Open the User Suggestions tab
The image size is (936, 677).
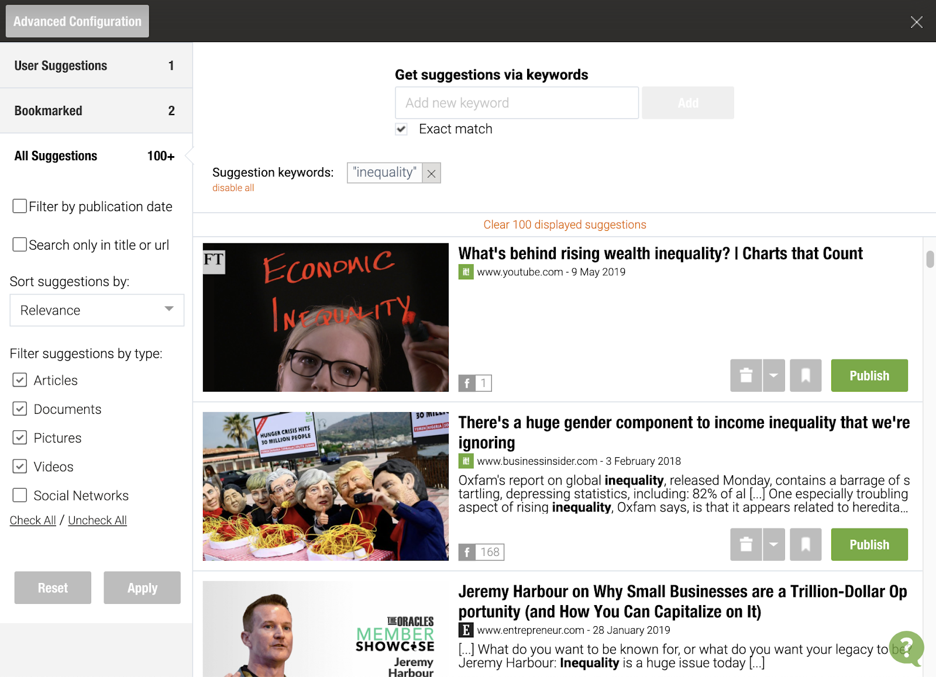coord(96,65)
